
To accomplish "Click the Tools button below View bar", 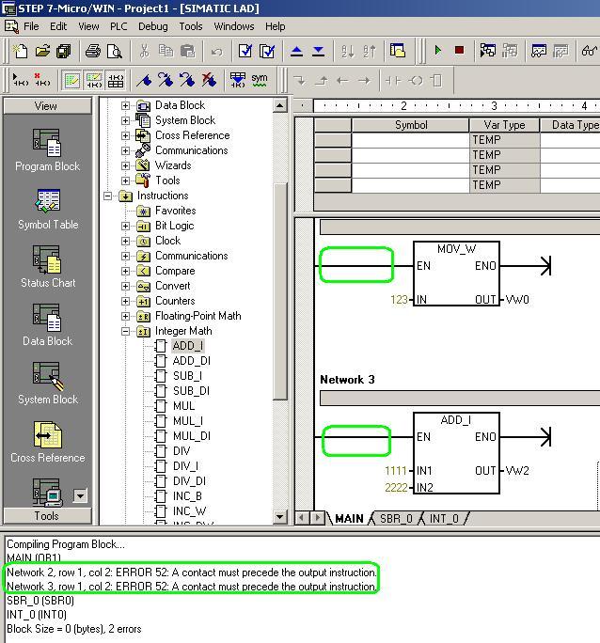I will [47, 516].
